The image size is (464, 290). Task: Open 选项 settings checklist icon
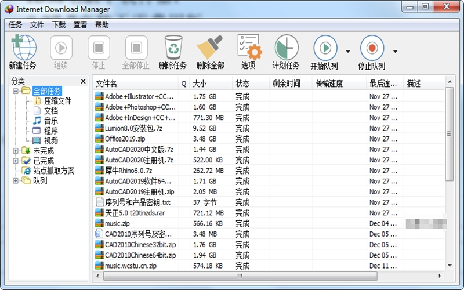pyautogui.click(x=249, y=47)
